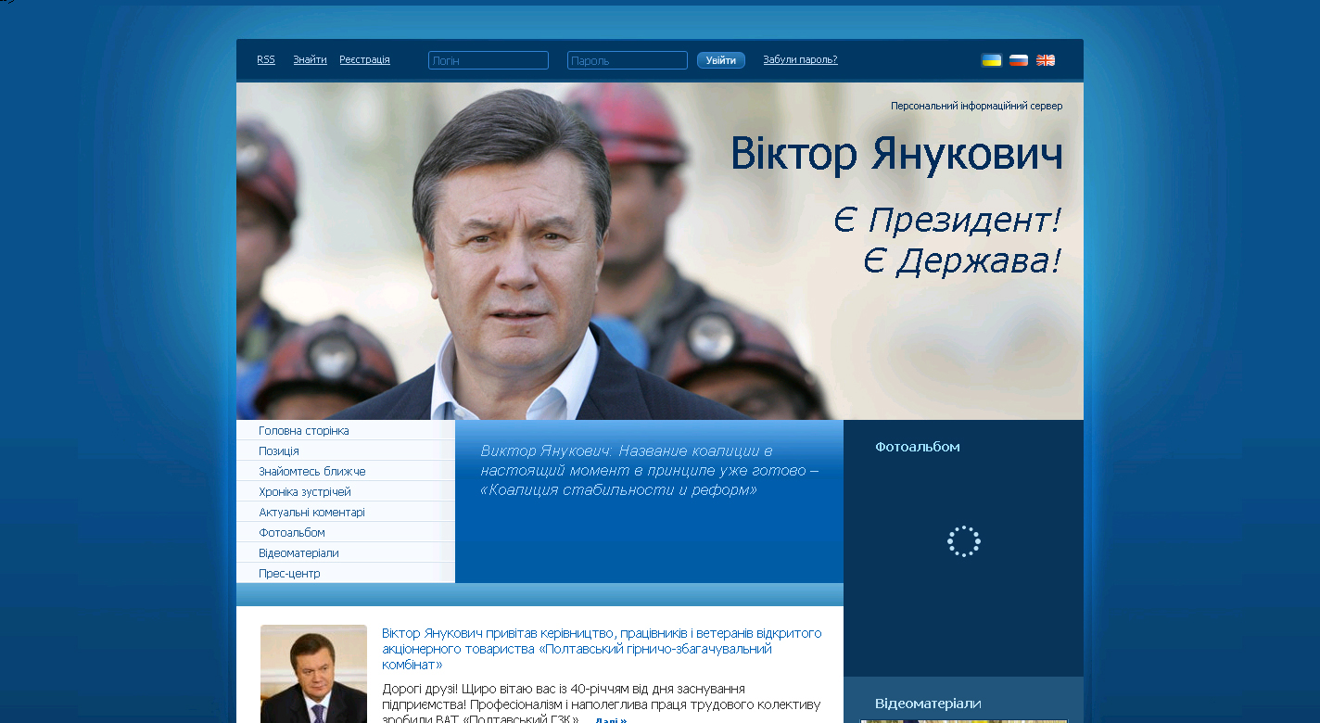Select Знайомтесь ближче in side menu
The height and width of the screenshot is (723, 1320).
[312, 472]
